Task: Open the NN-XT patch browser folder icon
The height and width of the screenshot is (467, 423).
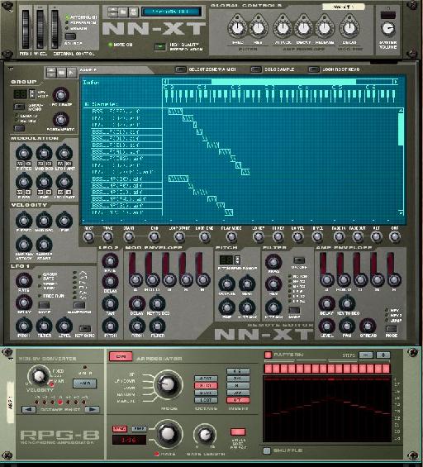Action: pyautogui.click(x=123, y=12)
